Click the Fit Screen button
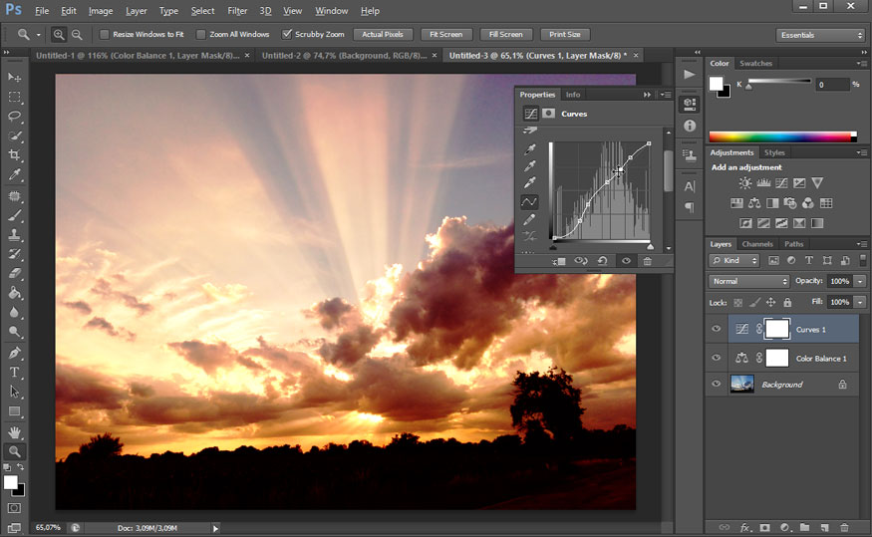This screenshot has width=872, height=537. coord(445,34)
